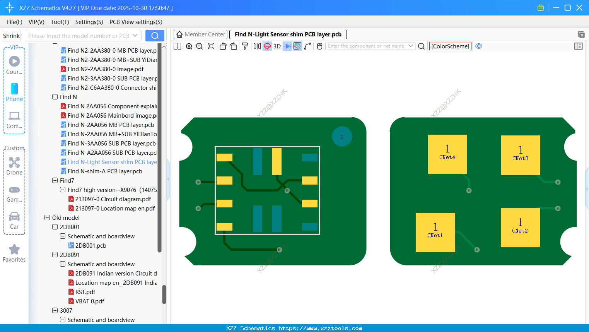Toggle the highlighted top/bottom flip tool
This screenshot has width=589, height=332.
tap(267, 46)
